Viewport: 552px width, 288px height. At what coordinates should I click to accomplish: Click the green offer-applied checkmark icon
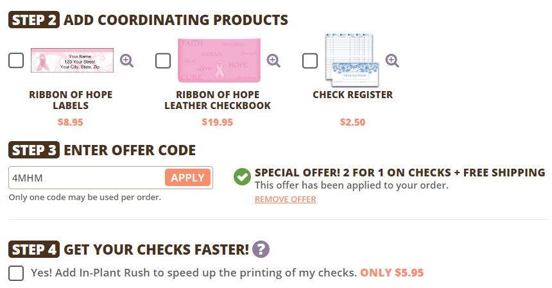[x=243, y=177]
